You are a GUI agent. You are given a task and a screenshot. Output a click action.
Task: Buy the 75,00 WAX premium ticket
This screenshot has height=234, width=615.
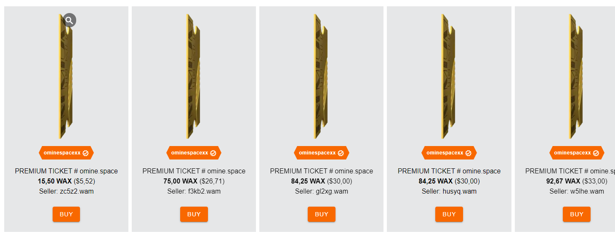tap(194, 214)
